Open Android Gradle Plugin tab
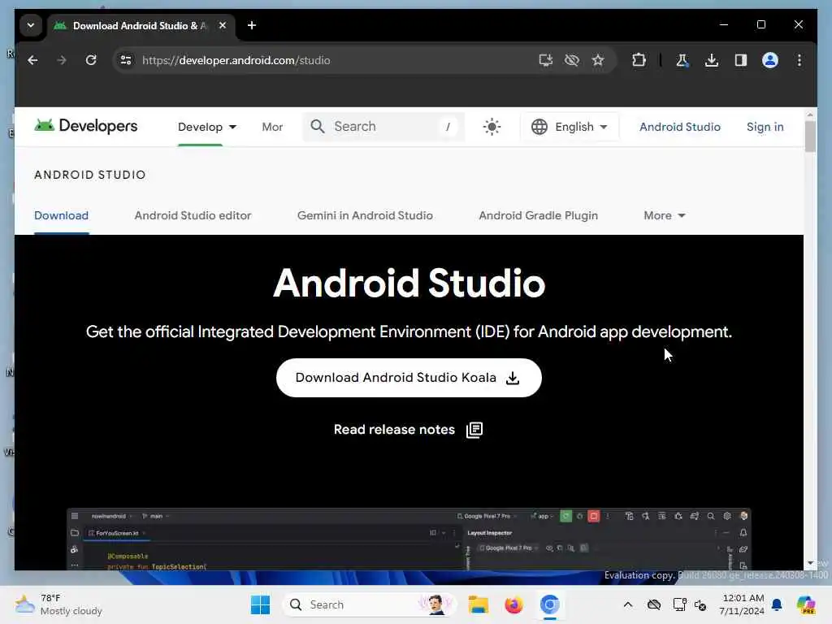832x624 pixels. click(538, 215)
